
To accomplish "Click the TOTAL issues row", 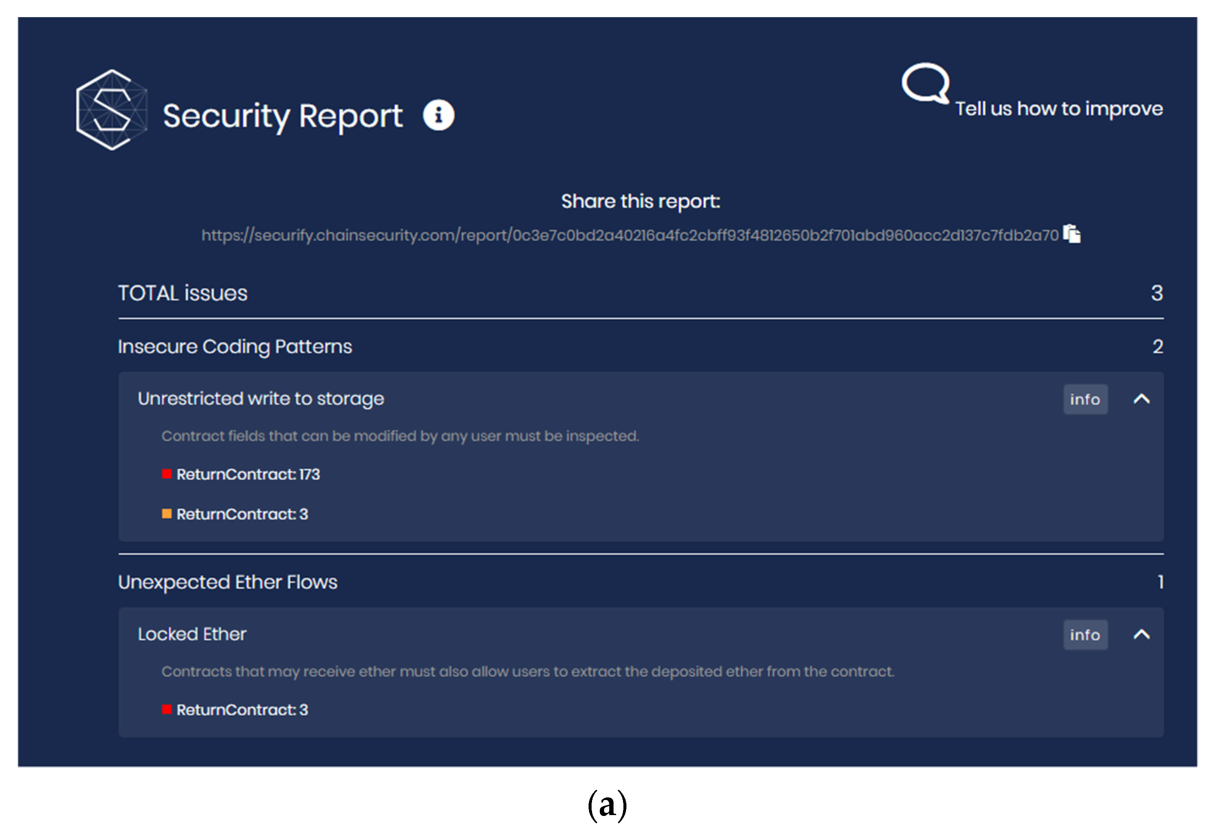I will (x=182, y=293).
